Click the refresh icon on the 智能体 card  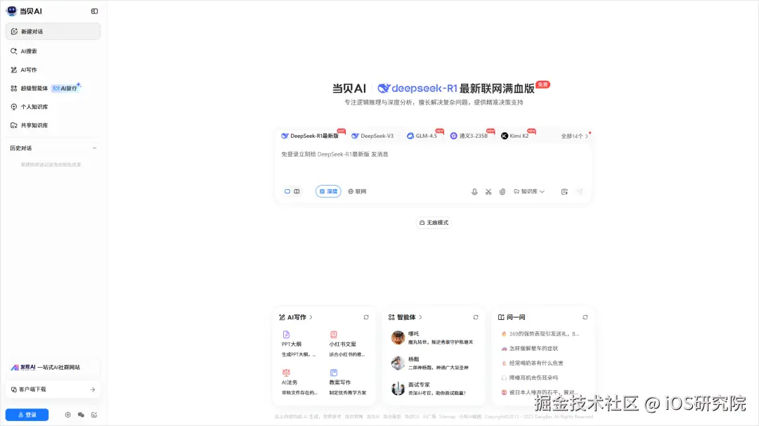(476, 316)
